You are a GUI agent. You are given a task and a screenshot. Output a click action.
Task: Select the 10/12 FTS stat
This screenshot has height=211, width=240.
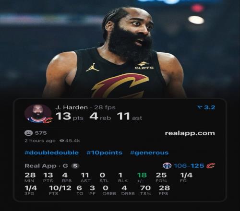coord(60,190)
